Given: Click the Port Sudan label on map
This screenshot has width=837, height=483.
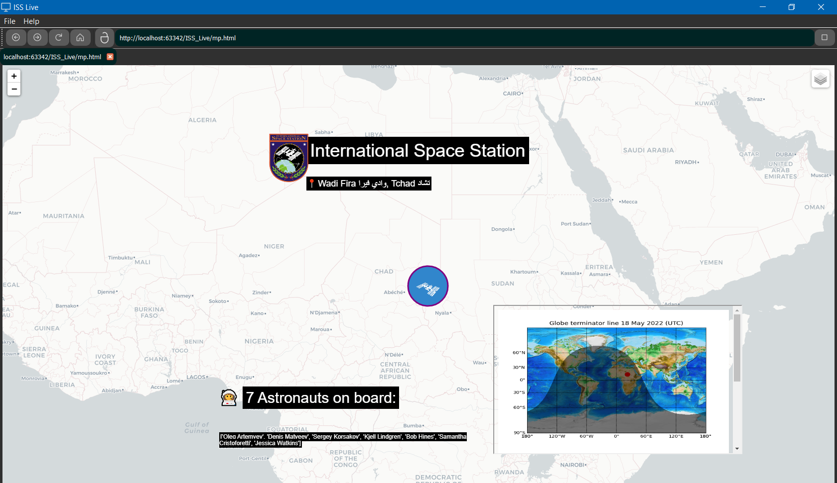Looking at the screenshot, I should (x=575, y=224).
